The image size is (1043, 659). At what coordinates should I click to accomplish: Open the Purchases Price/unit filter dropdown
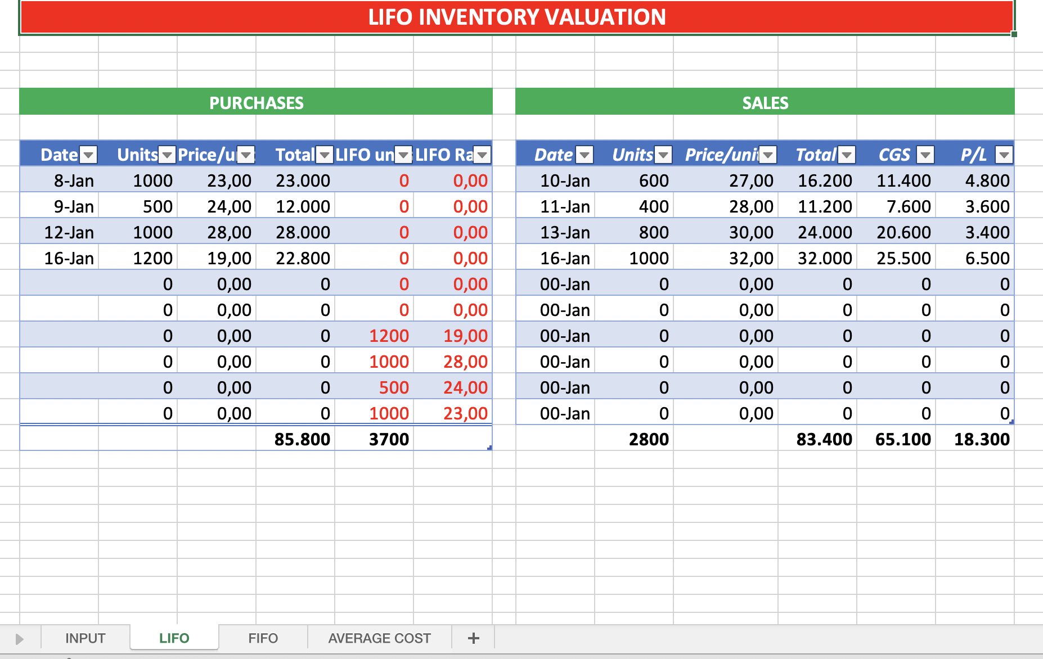pyautogui.click(x=246, y=155)
